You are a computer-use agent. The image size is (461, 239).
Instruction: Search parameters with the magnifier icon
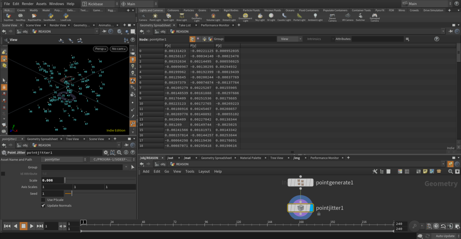pyautogui.click(x=119, y=152)
